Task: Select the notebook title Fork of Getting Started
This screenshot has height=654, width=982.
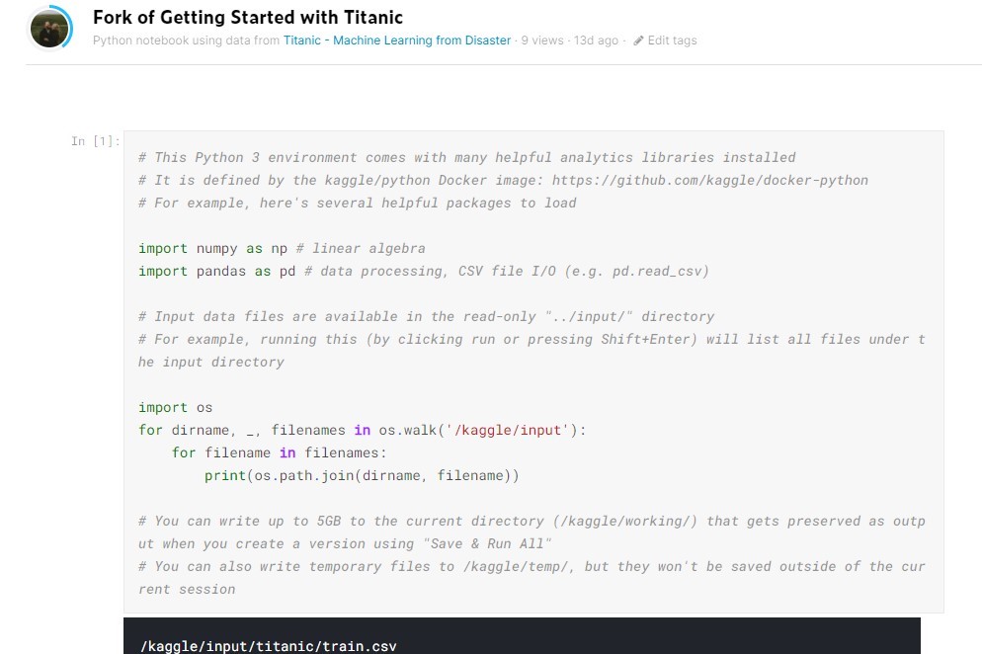Action: (x=248, y=17)
